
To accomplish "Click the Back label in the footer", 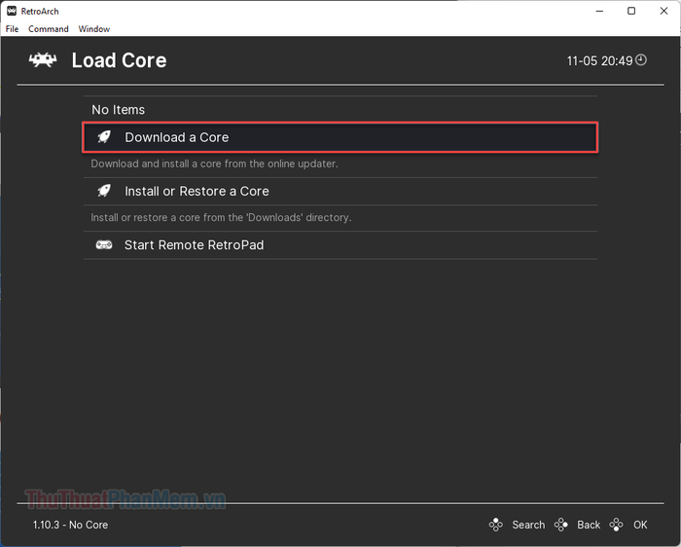I will click(x=589, y=525).
